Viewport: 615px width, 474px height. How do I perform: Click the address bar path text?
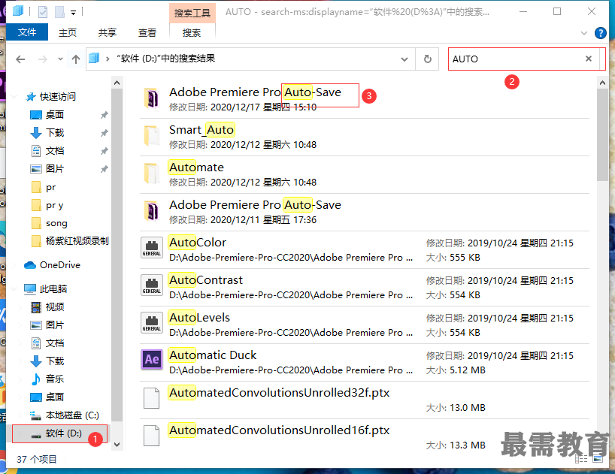click(166, 59)
